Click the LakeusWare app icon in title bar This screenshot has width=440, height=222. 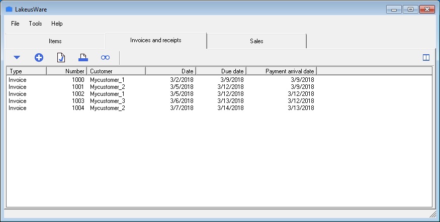pos(9,9)
